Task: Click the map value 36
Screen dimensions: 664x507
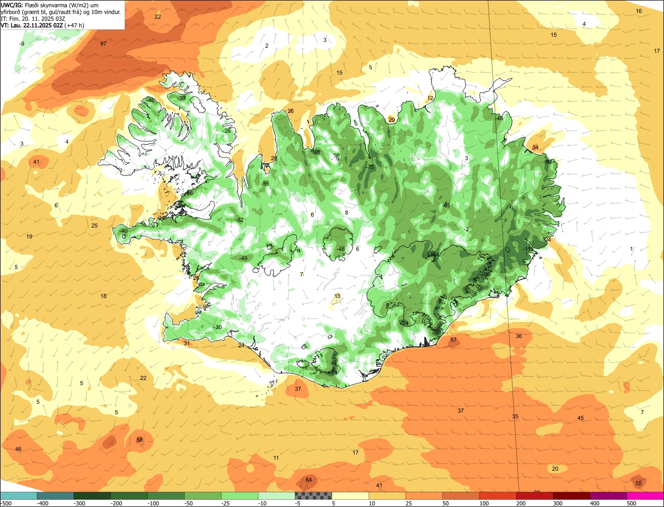Action: click(x=519, y=336)
